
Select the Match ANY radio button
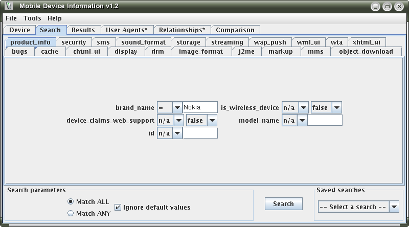click(x=71, y=213)
